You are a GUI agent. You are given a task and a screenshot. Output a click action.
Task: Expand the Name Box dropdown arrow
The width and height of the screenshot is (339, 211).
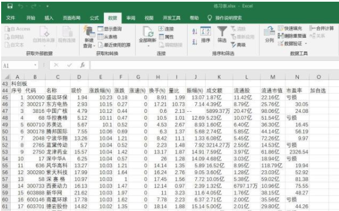coord(35,65)
